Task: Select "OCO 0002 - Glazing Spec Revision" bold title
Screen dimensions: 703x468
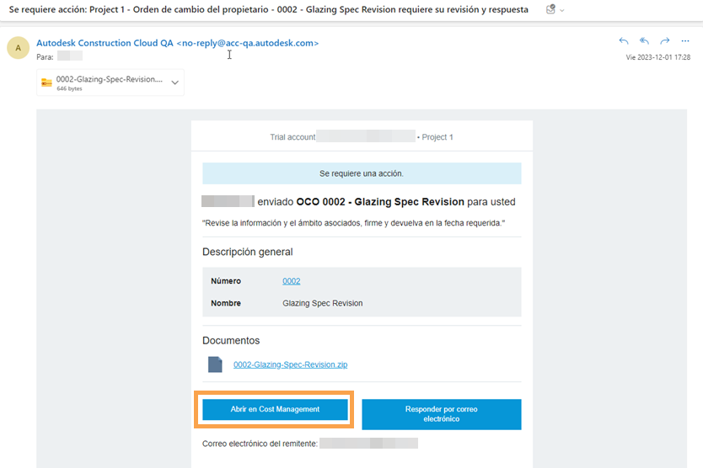Action: (380, 202)
